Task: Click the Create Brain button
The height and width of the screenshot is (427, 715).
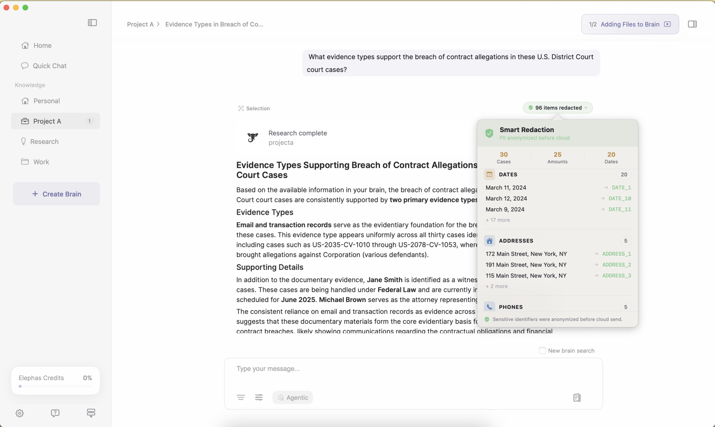Action: (57, 194)
